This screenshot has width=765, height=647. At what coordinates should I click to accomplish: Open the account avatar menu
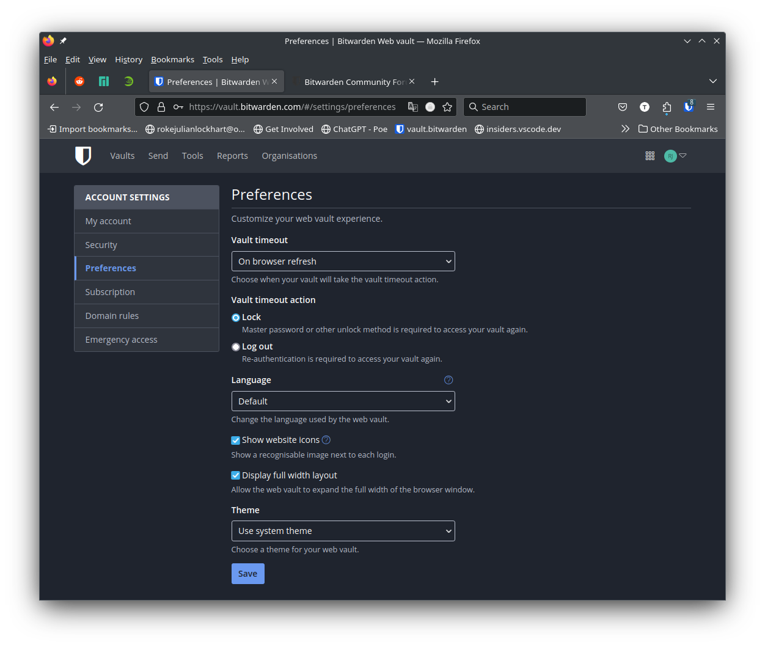click(675, 156)
